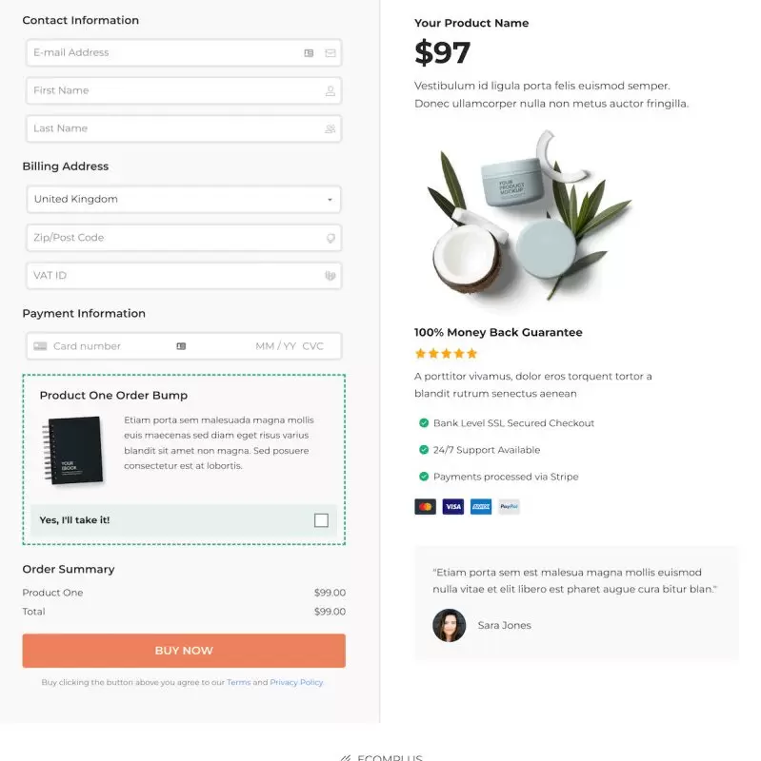
Task: Click the autofill card icon in E-mail field
Action: click(x=309, y=53)
